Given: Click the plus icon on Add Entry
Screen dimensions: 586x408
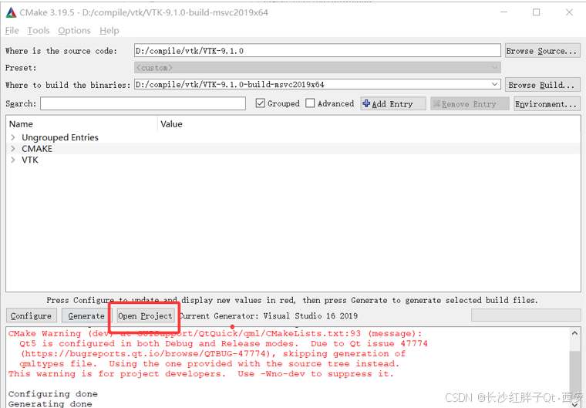Looking at the screenshot, I should [366, 103].
